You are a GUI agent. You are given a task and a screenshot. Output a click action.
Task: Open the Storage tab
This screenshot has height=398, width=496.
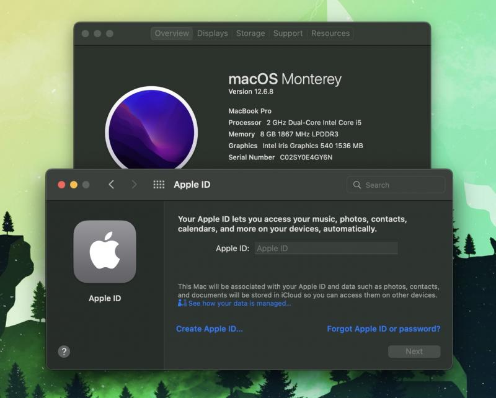pyautogui.click(x=250, y=33)
